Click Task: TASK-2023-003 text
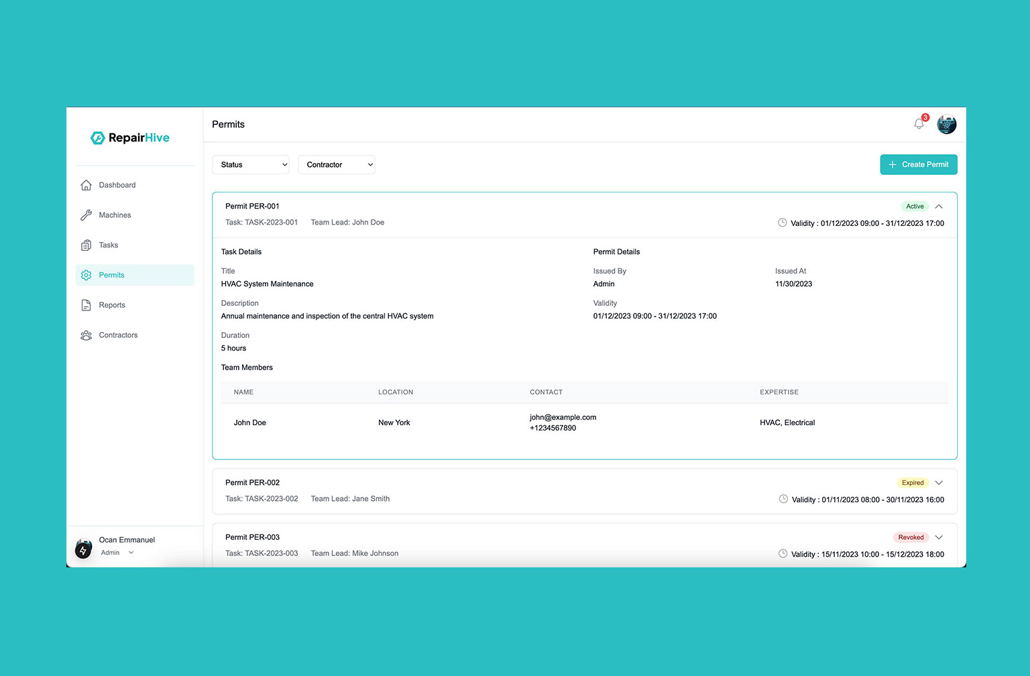 coord(262,553)
